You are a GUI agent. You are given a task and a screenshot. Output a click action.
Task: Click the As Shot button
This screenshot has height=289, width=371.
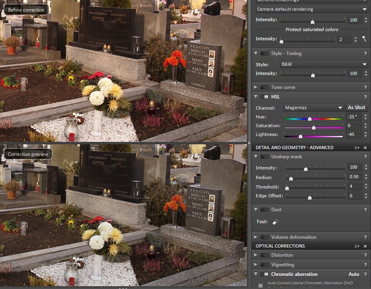[356, 108]
